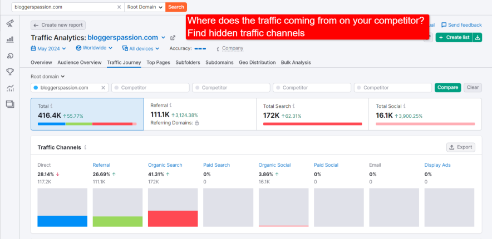Switch to the Top Pages tab
The height and width of the screenshot is (239, 492).
click(158, 63)
